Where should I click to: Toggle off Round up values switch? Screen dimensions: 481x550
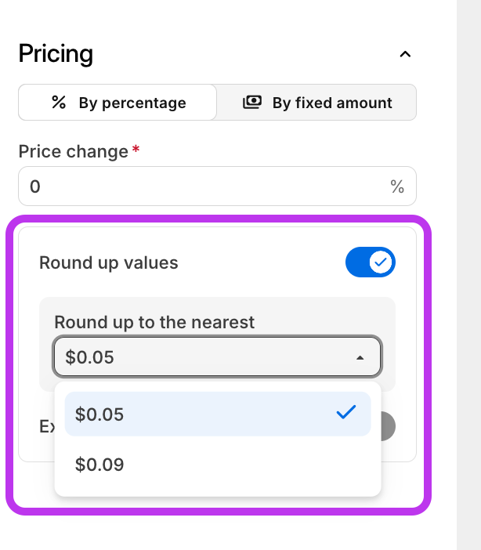pos(371,262)
